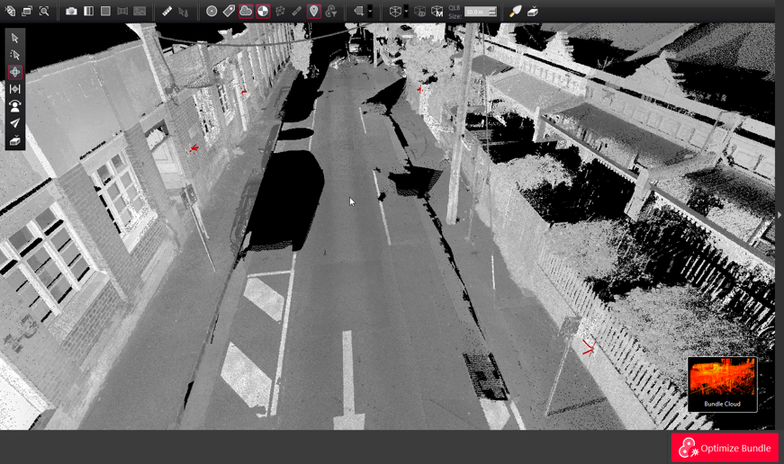Click the tag label icon
The image size is (784, 464).
point(229,12)
